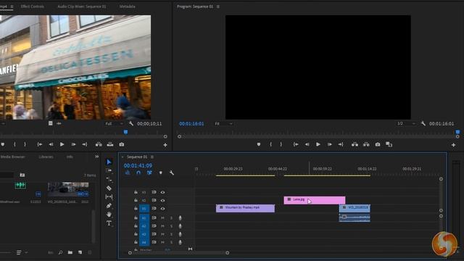Export frame from Source monitor

(122, 144)
